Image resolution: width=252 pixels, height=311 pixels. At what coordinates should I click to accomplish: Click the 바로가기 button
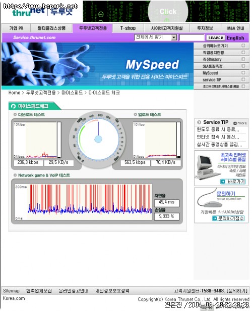point(233,181)
